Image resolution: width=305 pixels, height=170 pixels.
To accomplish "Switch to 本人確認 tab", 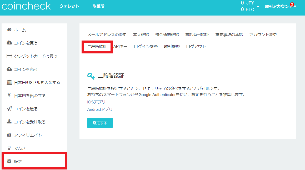I will pyautogui.click(x=141, y=35).
